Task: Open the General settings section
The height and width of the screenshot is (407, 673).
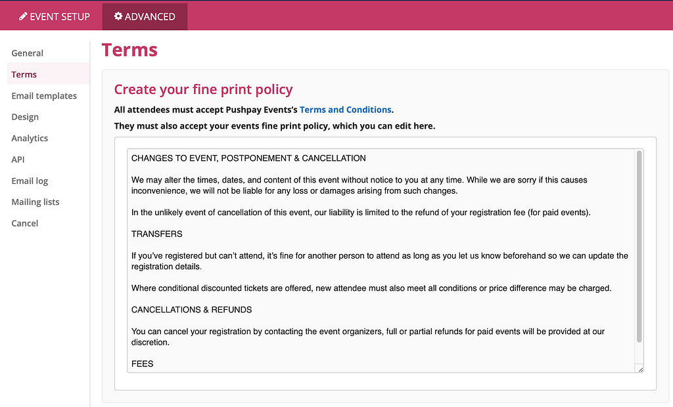Action: click(28, 53)
